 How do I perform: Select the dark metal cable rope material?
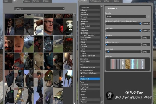point(118,64)
